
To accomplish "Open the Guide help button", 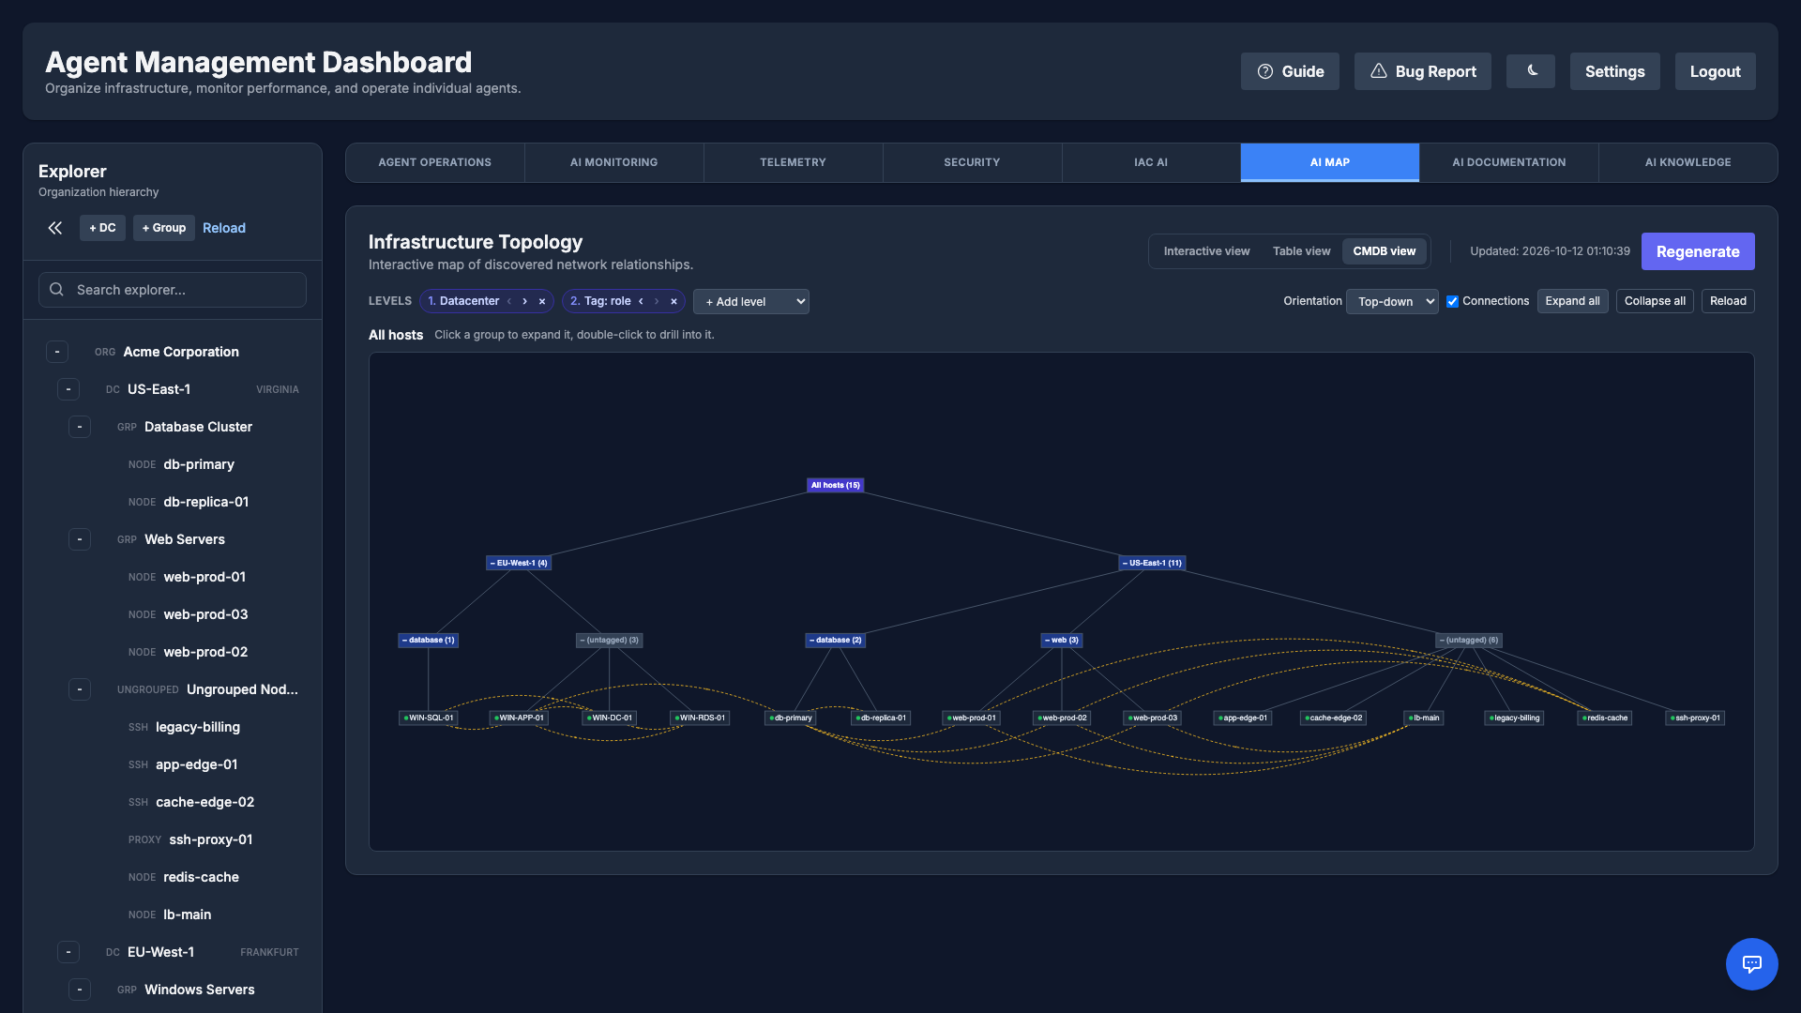I will (1290, 71).
